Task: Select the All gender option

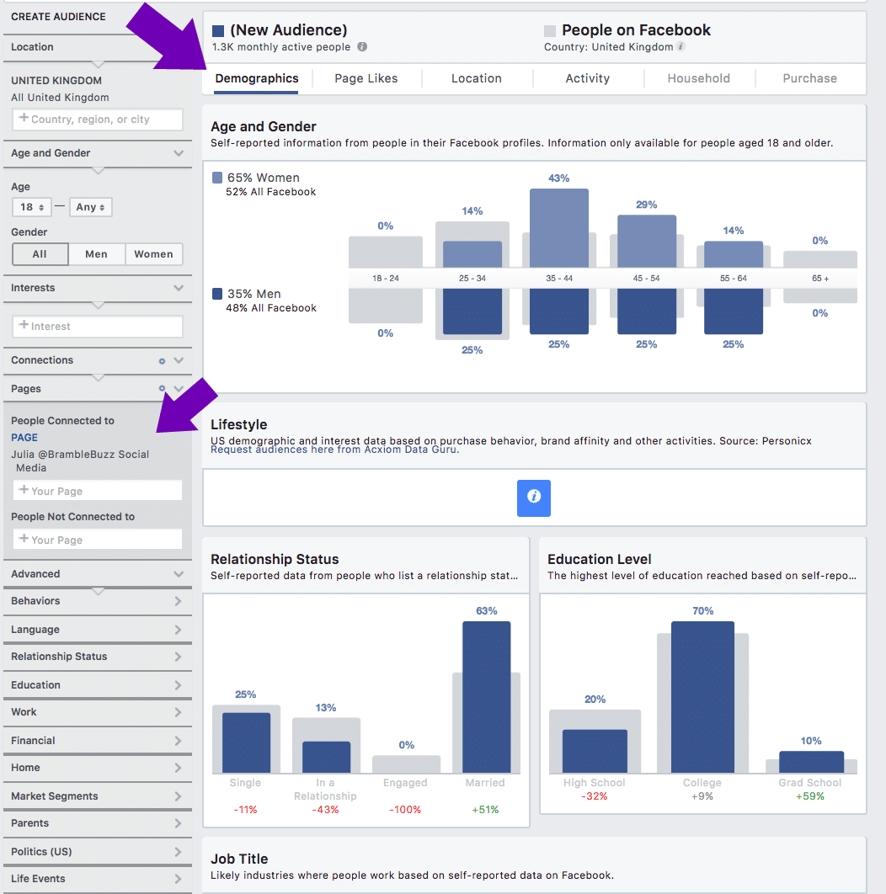Action: [40, 254]
